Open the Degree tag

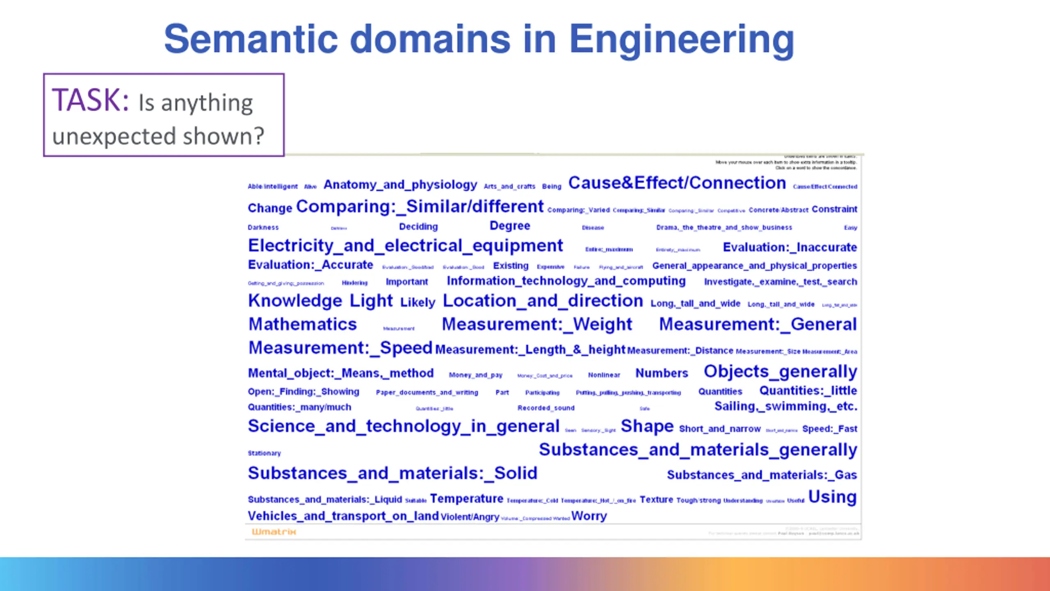pyautogui.click(x=510, y=226)
